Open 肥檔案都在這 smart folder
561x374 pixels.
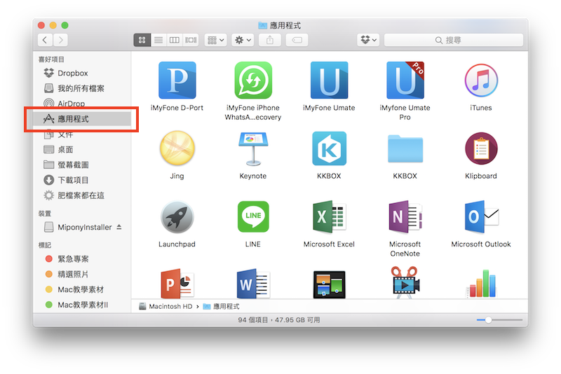82,195
